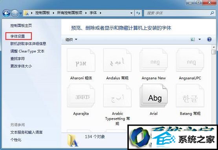Click the AngsanaUPC label
Viewport: 218px width, 150px height.
click(x=190, y=78)
